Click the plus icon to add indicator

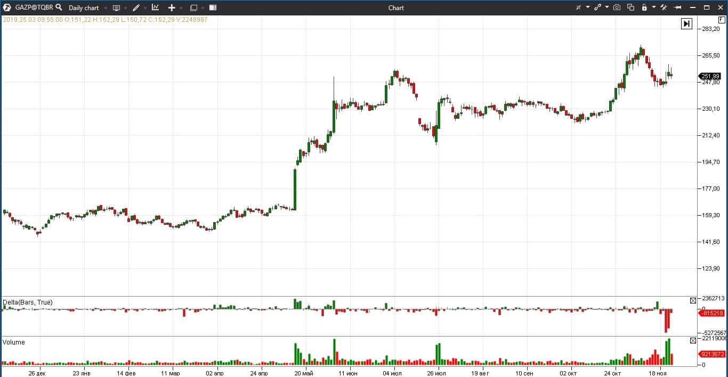(172, 8)
